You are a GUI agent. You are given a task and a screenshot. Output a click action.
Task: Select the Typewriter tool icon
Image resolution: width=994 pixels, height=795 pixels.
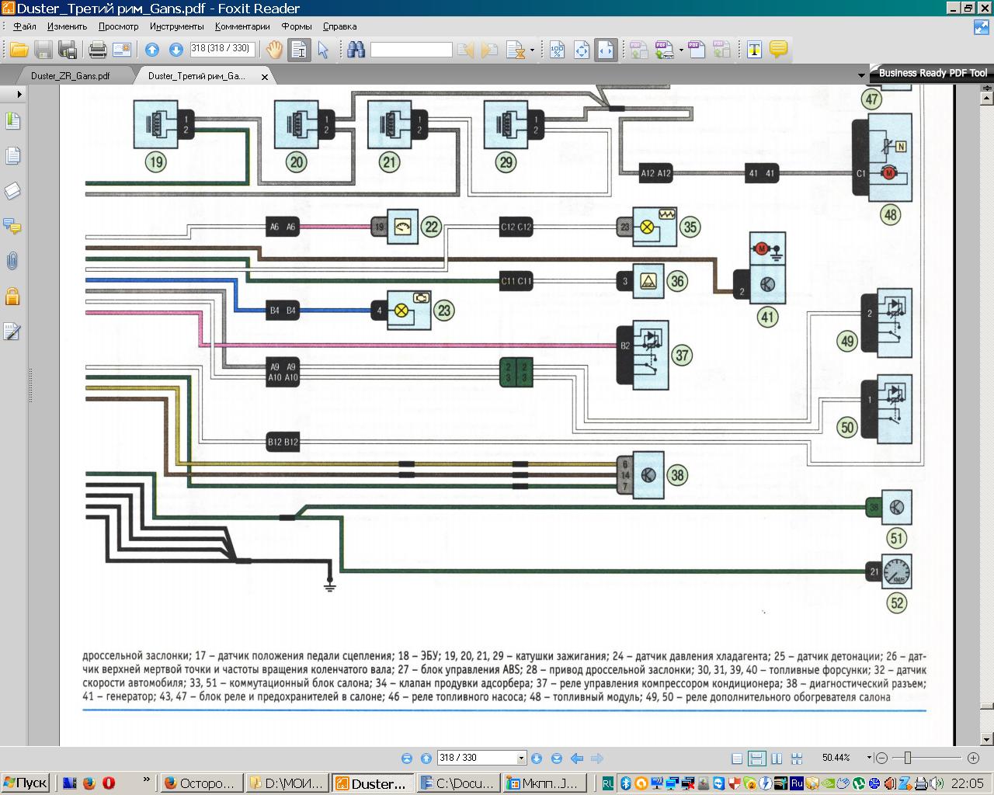pyautogui.click(x=754, y=50)
